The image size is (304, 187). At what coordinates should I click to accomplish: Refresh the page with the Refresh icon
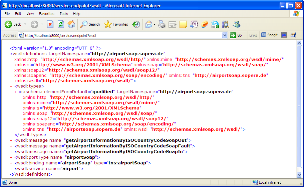click(61, 24)
